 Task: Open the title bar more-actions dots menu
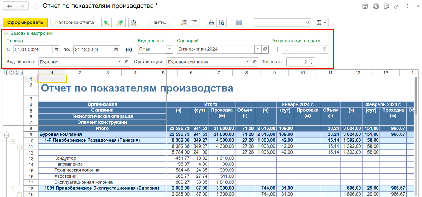pos(407,6)
